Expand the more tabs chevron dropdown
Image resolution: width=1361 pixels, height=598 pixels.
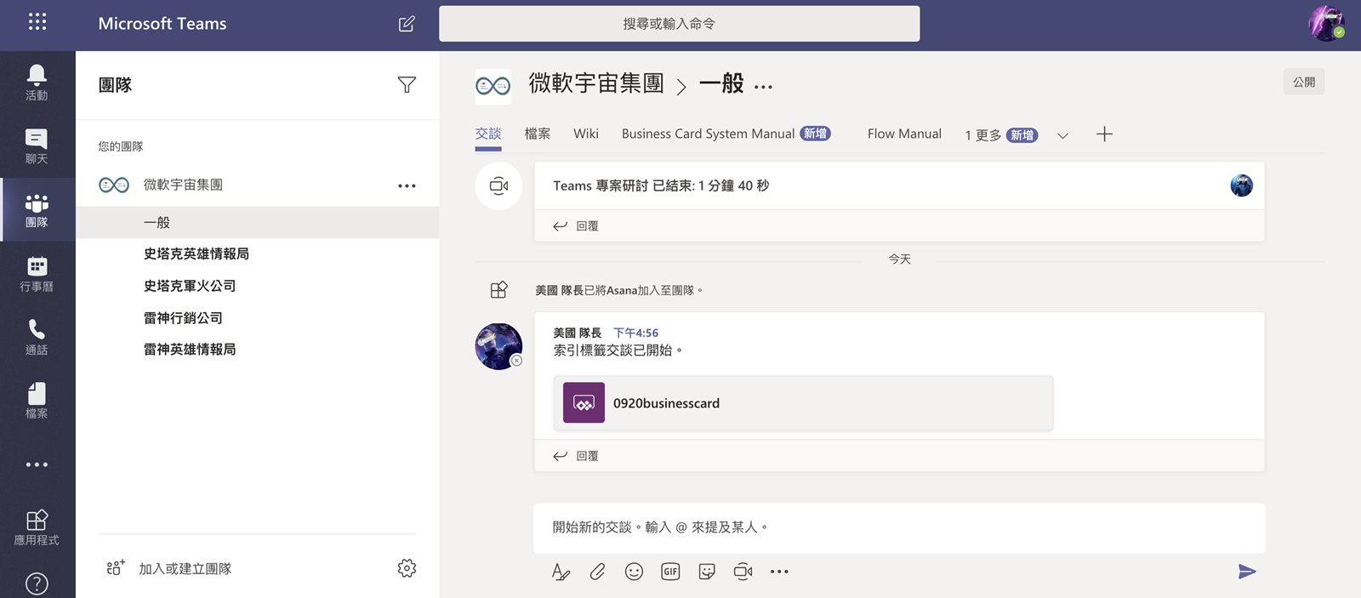[x=1062, y=135]
